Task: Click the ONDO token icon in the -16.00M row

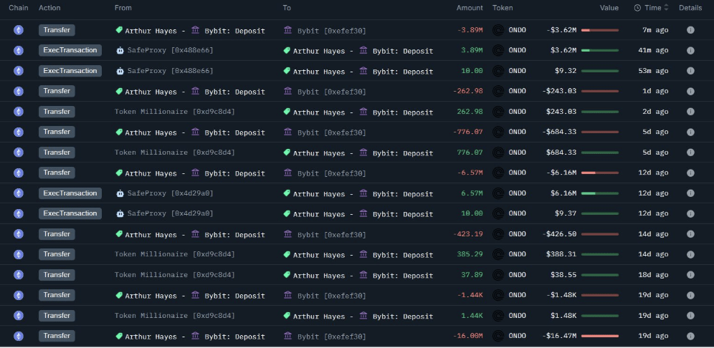Action: [498, 336]
